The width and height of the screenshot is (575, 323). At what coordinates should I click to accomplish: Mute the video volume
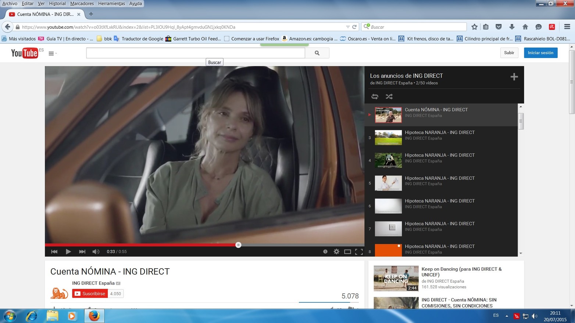(x=96, y=251)
